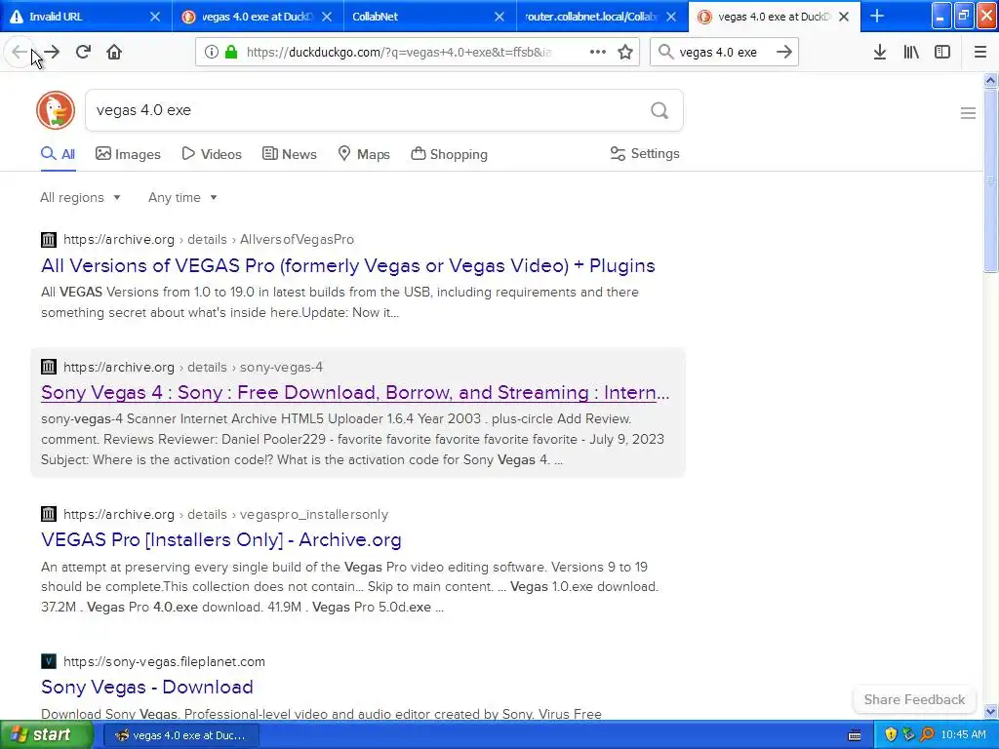Click DuckDuckGo search magnifier button
The image size is (999, 749).
(x=659, y=111)
